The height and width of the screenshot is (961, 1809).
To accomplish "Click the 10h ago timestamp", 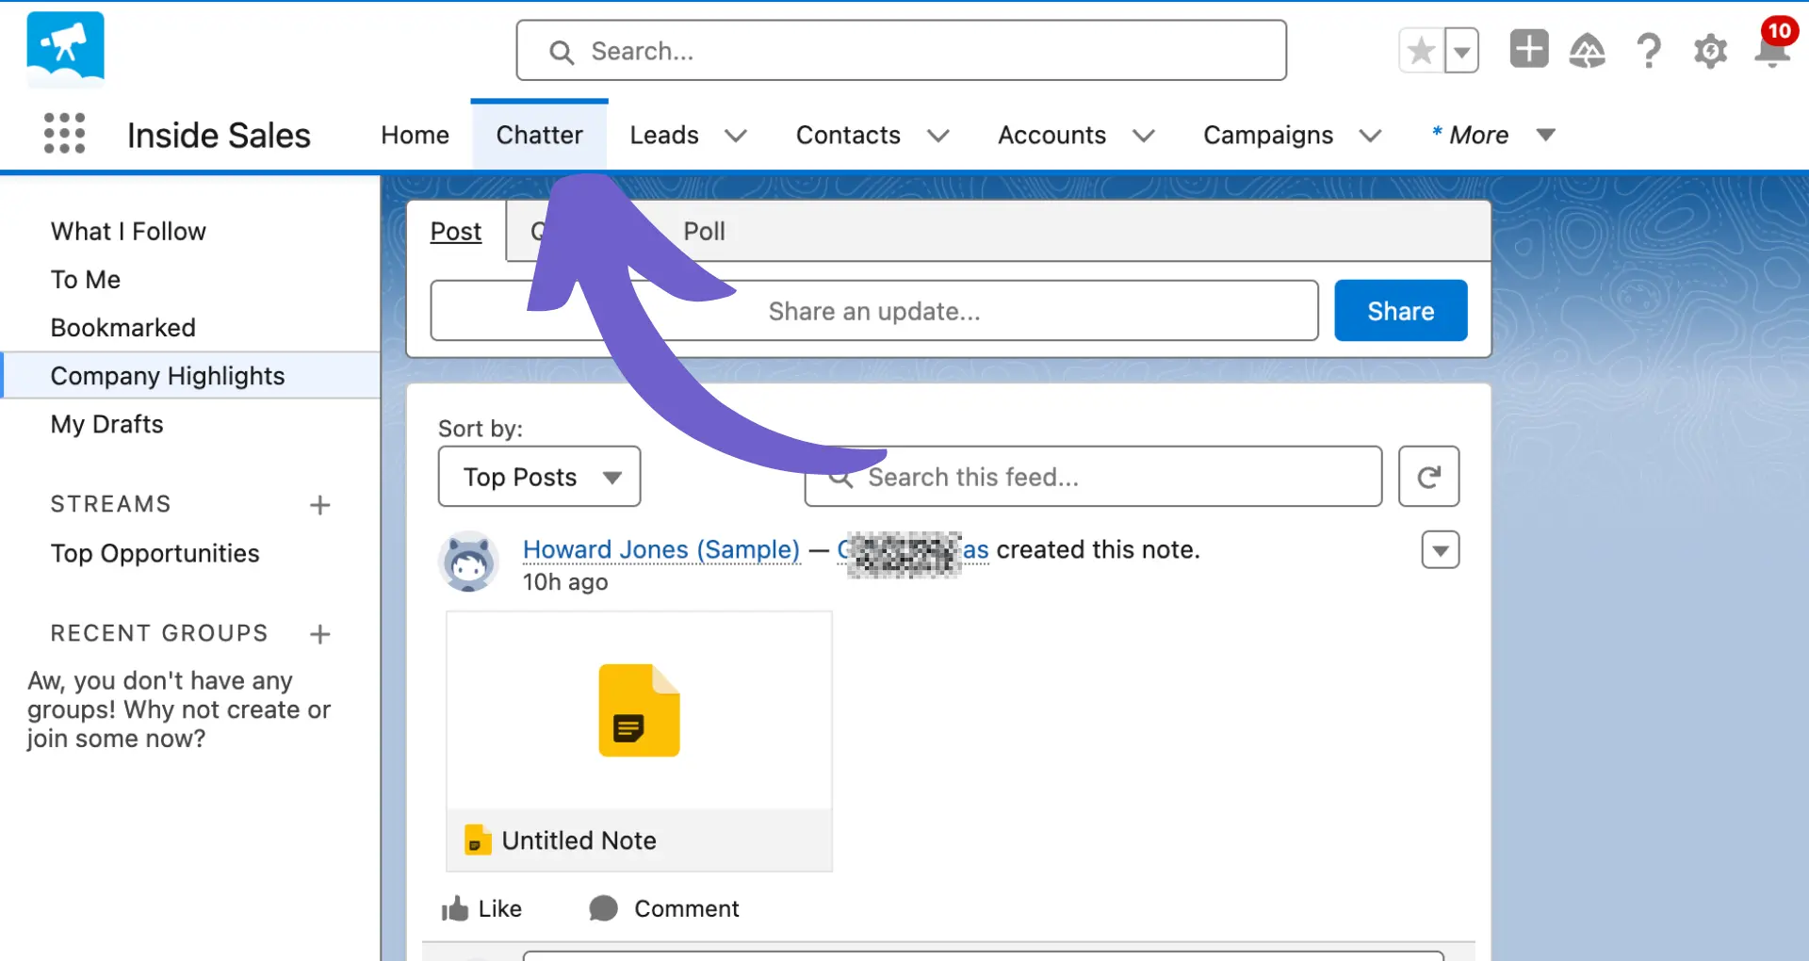I will click(x=565, y=582).
